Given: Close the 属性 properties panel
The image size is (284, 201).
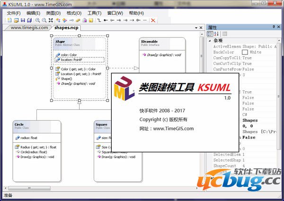Looking at the screenshot, I should tap(279, 27).
